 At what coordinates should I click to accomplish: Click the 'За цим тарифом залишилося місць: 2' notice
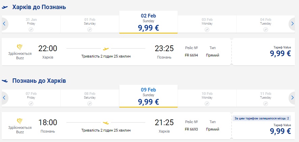[x=261, y=118]
